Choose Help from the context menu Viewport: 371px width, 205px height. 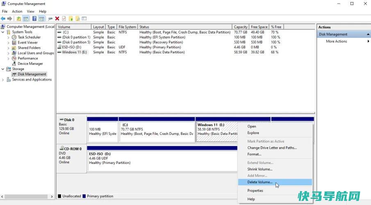[275, 199]
